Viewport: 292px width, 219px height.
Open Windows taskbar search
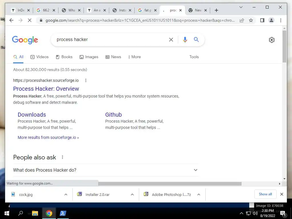tap(21, 213)
